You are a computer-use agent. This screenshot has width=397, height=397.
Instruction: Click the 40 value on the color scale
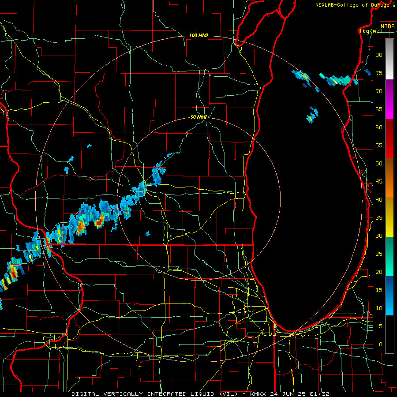(379, 200)
